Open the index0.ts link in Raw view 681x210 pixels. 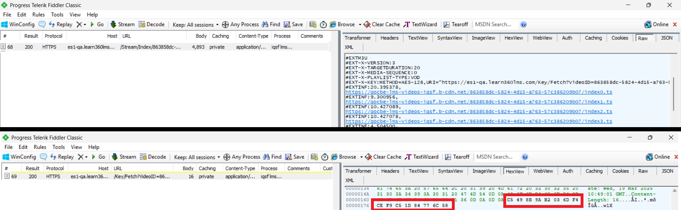[x=479, y=92]
